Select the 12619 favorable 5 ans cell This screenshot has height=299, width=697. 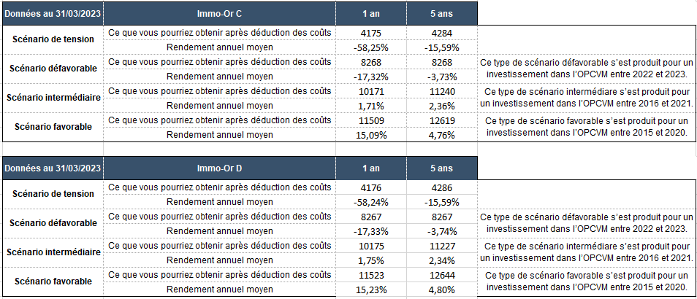(442, 120)
